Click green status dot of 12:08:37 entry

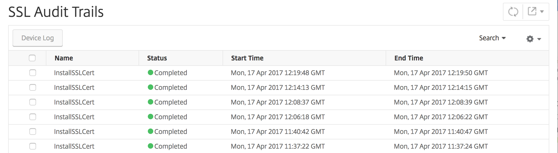click(151, 102)
